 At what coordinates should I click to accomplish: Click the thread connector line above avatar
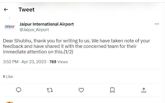point(10,18)
